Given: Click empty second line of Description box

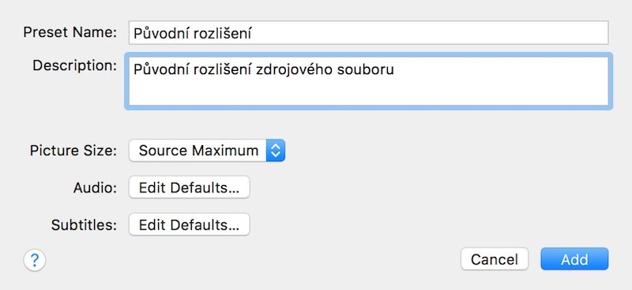Looking at the screenshot, I should (x=368, y=92).
